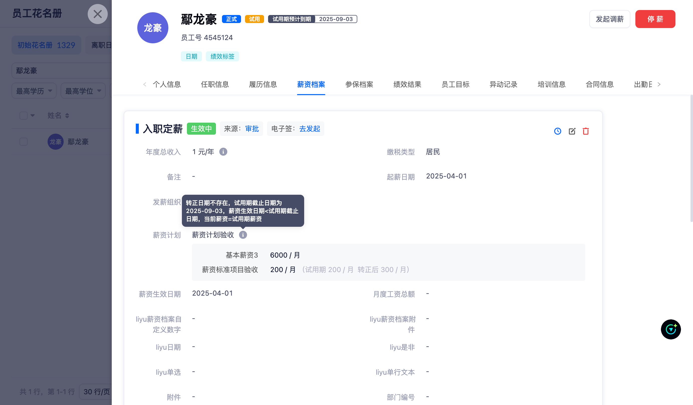This screenshot has width=693, height=405.
Task: Switch to the 任职信息 tab
Action: point(215,84)
